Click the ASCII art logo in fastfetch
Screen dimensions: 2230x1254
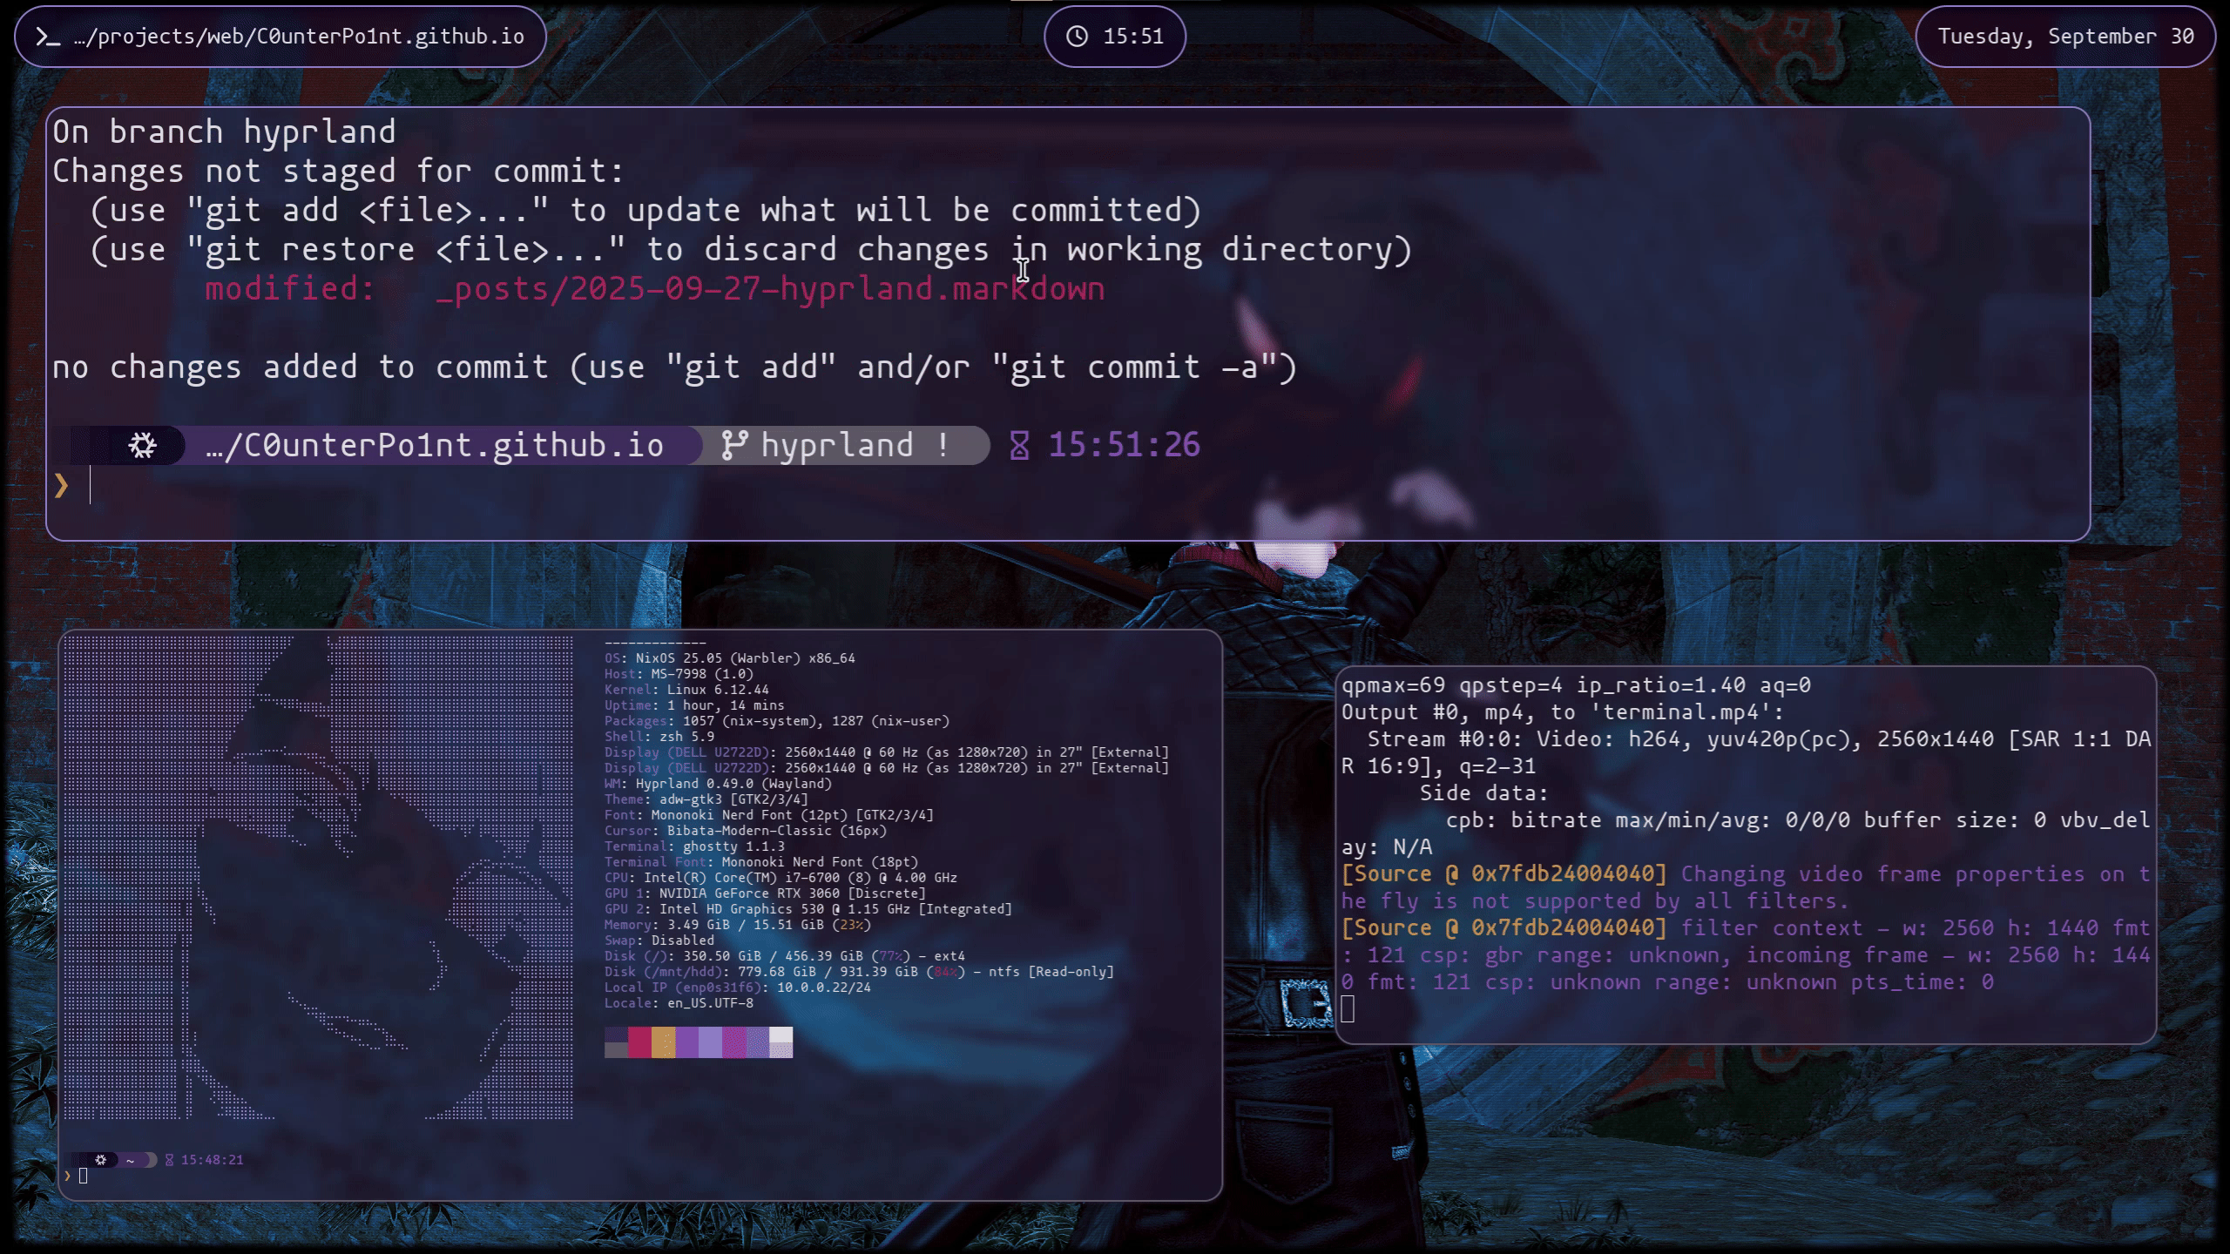319,878
